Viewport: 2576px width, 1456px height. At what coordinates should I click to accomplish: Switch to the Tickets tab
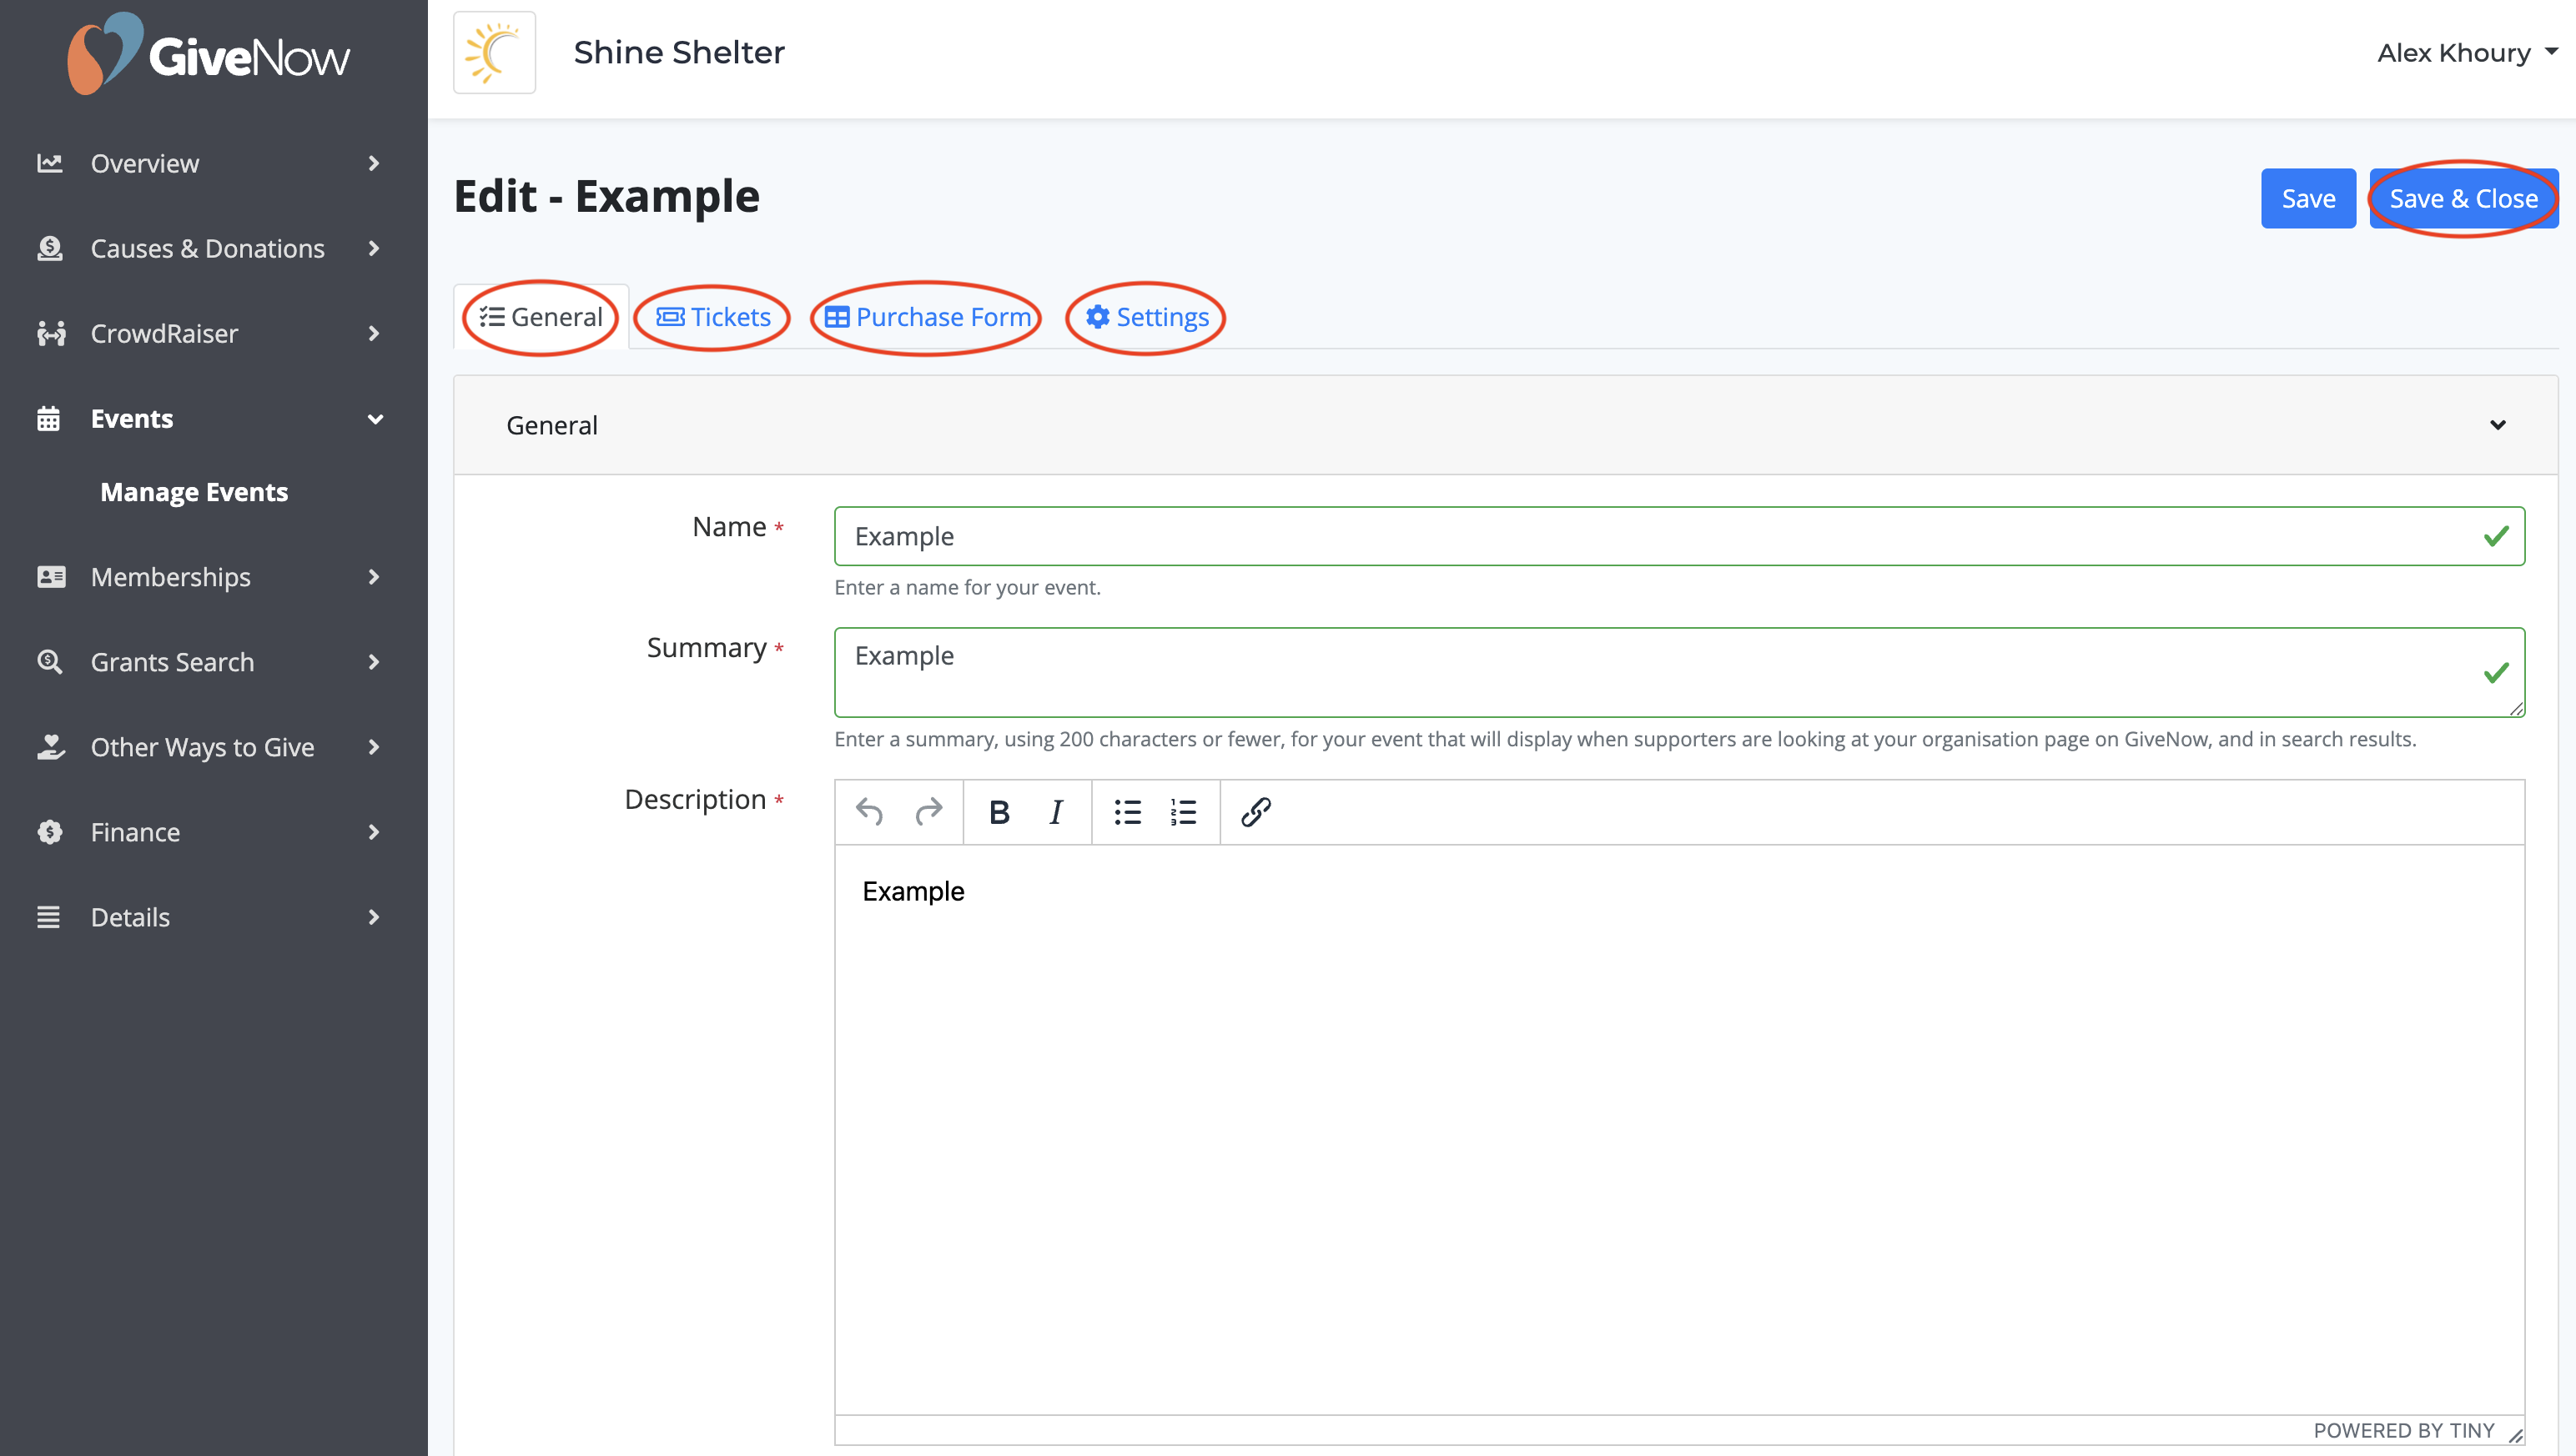(713, 317)
